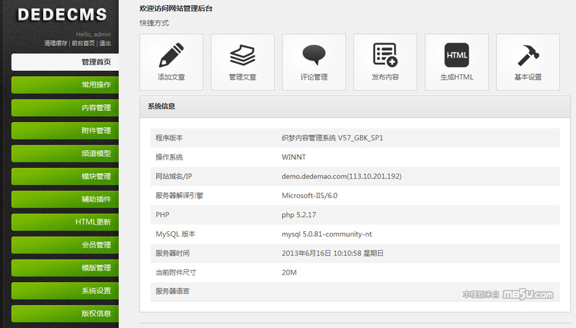576x328 pixels.
Task: Open the 模块管理 sidebar item
Action: (x=65, y=177)
